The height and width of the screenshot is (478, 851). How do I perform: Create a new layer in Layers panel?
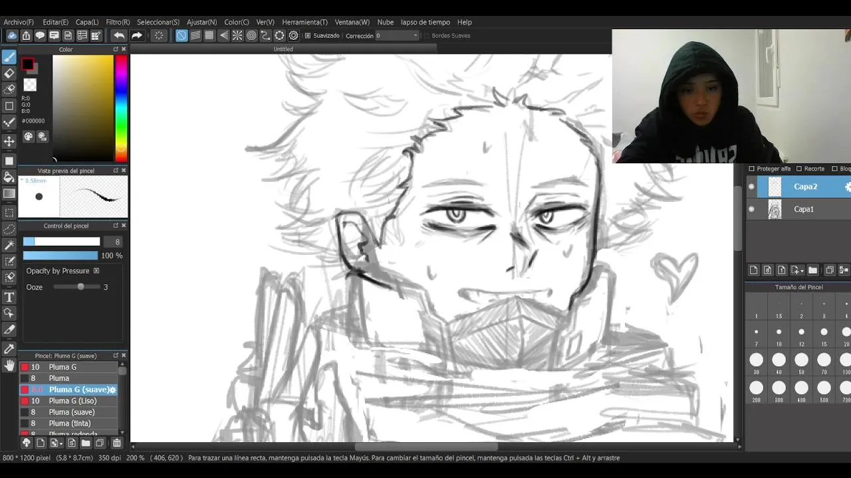753,270
